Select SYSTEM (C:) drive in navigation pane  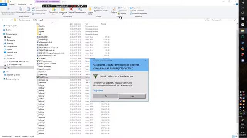[11, 59]
